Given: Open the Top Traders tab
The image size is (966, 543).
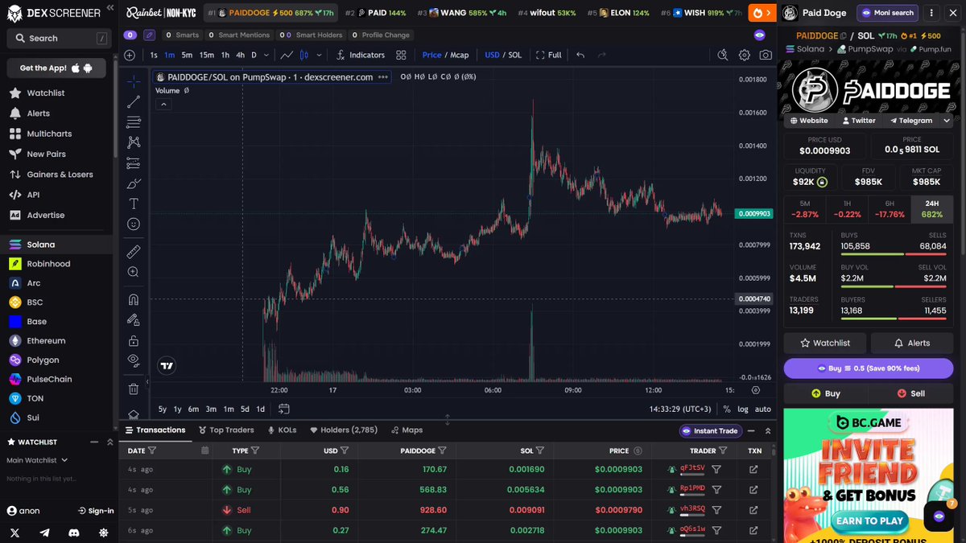Looking at the screenshot, I should point(226,430).
